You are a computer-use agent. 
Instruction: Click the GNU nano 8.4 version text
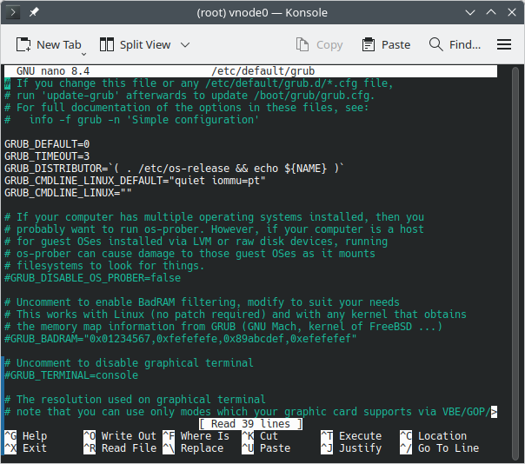click(x=53, y=71)
